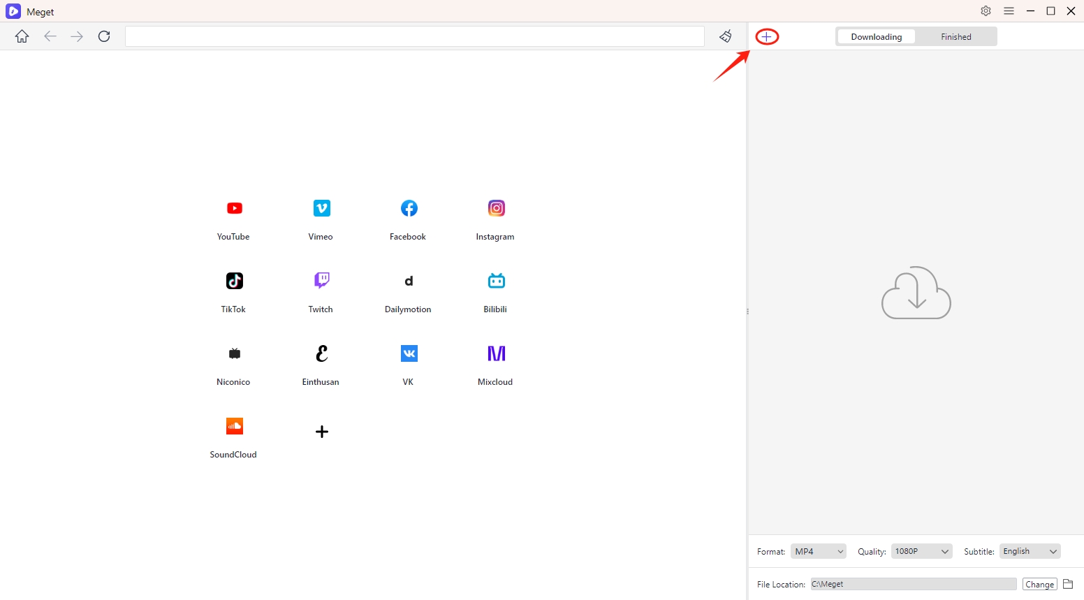Open the YouTube shortcut icon
This screenshot has width=1084, height=600.
point(235,208)
